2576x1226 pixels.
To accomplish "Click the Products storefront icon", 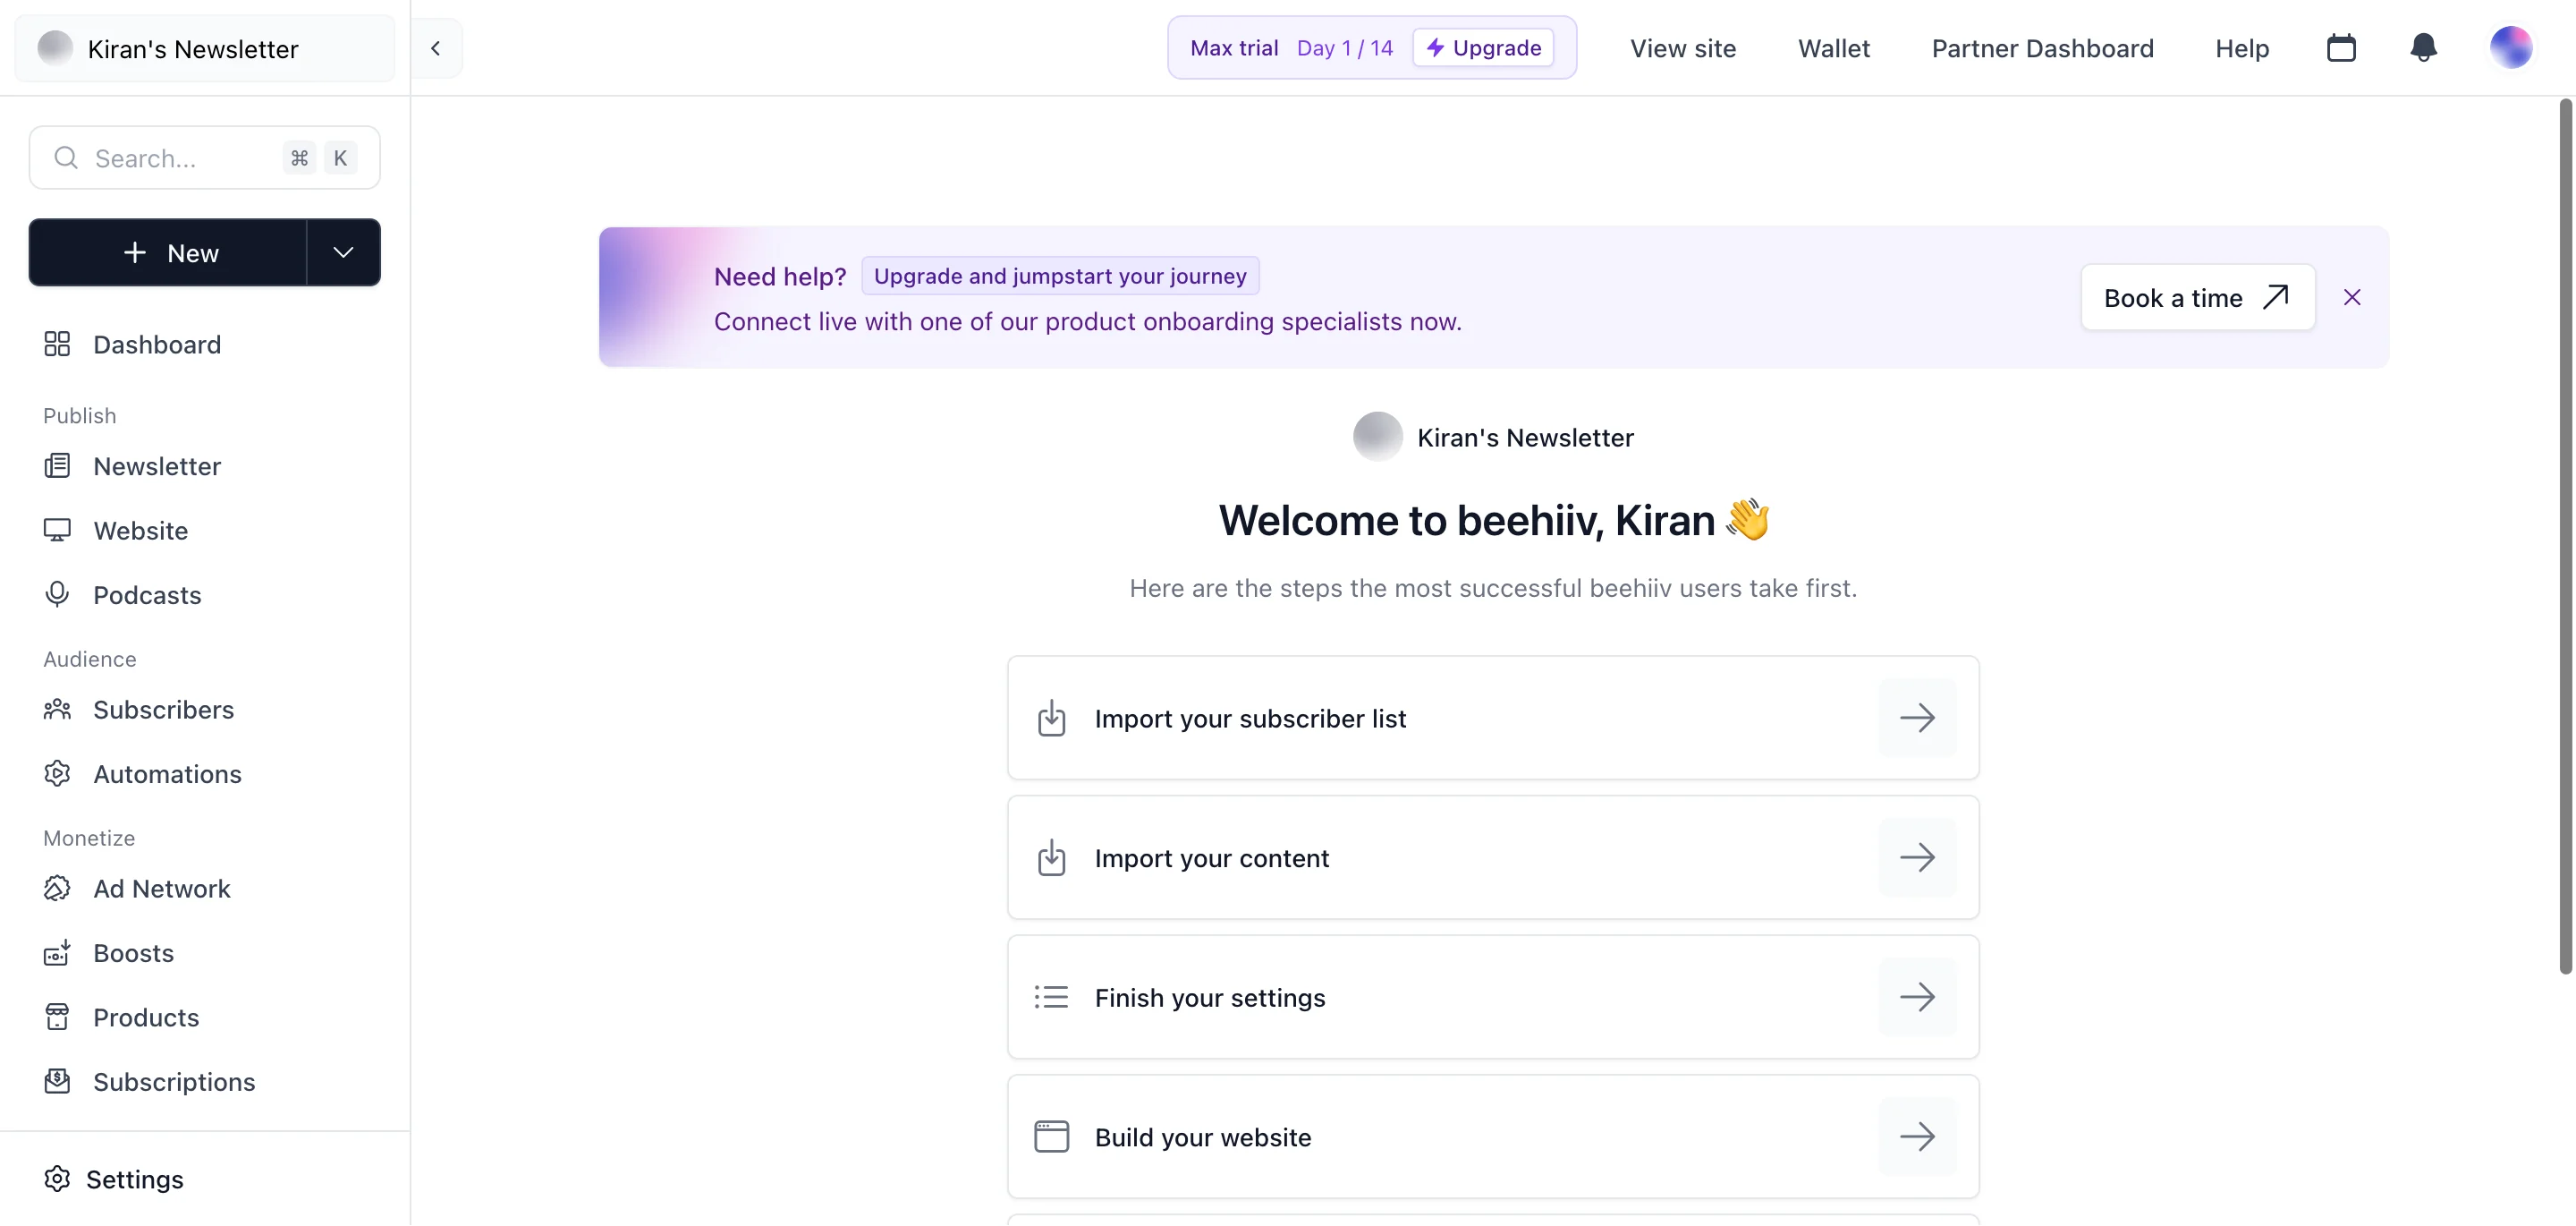I will [x=57, y=1017].
